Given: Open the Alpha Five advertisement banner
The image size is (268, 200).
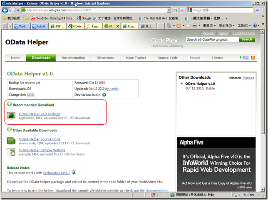Looking at the screenshot, I should coord(216,164).
